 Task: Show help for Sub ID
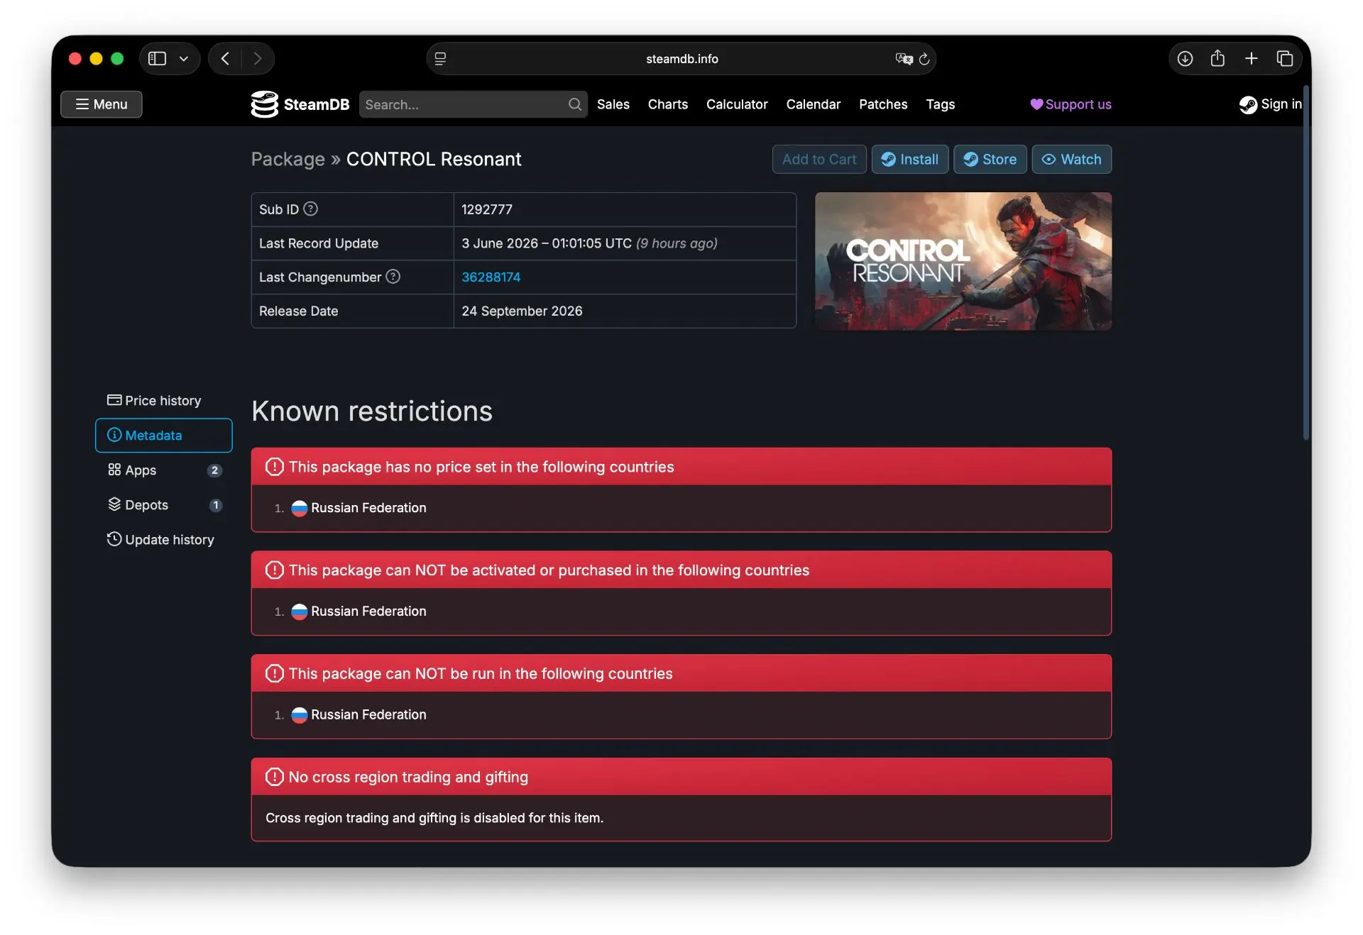311,209
